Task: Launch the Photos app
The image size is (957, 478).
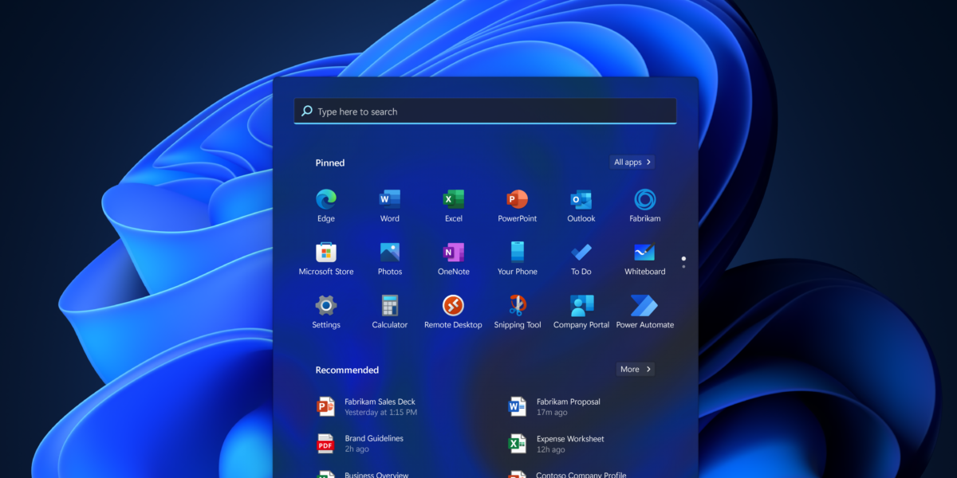Action: click(389, 253)
